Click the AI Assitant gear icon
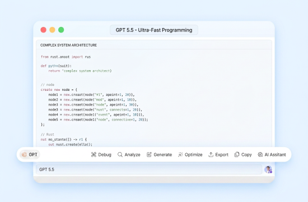The height and width of the screenshot is (202, 308). tap(260, 154)
